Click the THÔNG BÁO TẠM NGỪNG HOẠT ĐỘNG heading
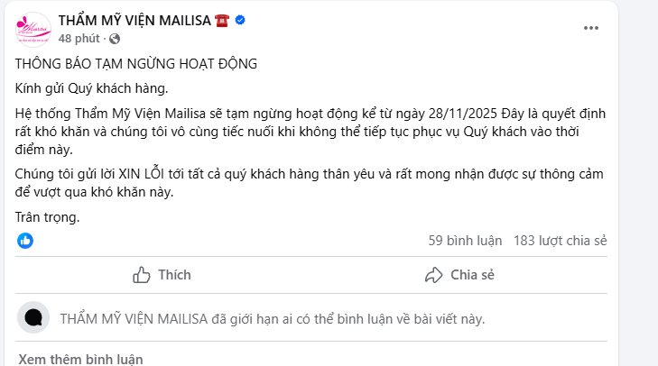The image size is (658, 366). [137, 64]
